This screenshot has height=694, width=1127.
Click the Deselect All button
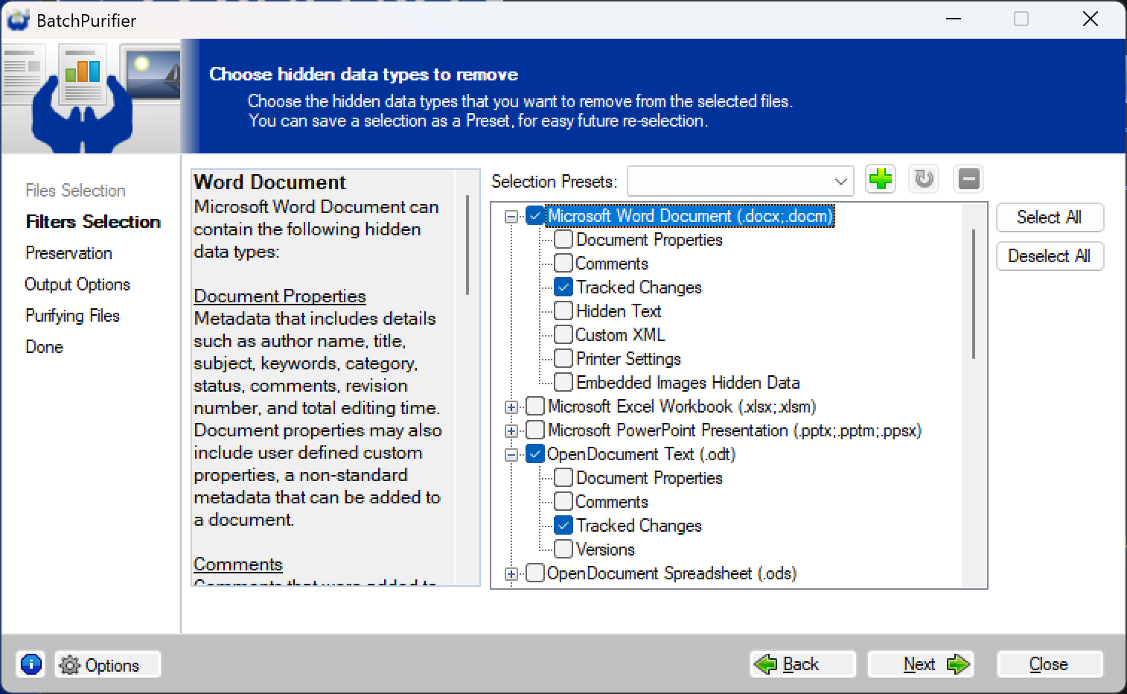[1050, 256]
